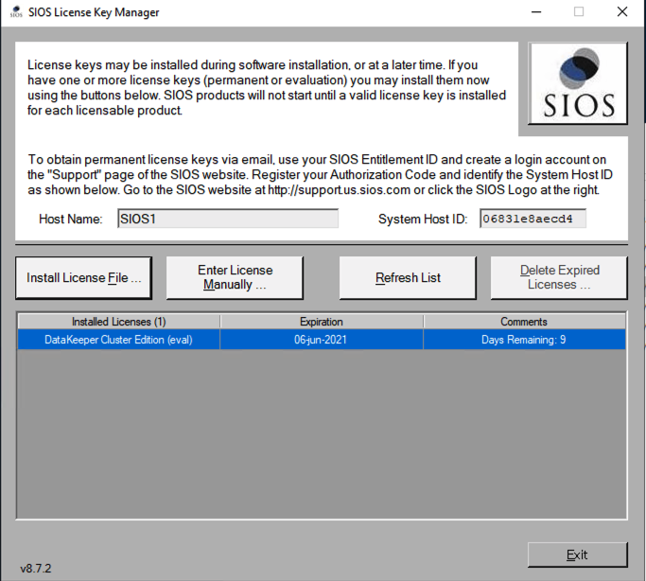Exit the License Key Manager

(577, 555)
